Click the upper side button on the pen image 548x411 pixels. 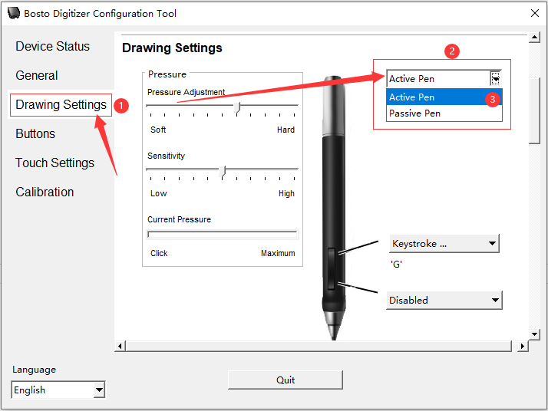[x=332, y=258]
